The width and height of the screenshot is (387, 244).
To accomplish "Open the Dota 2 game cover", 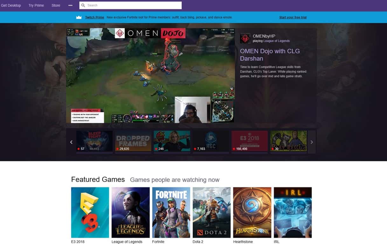I will click(212, 213).
